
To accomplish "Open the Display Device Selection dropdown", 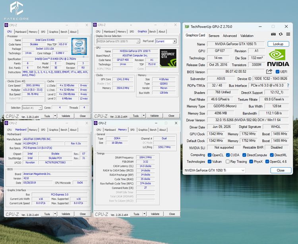I will [118, 41].
